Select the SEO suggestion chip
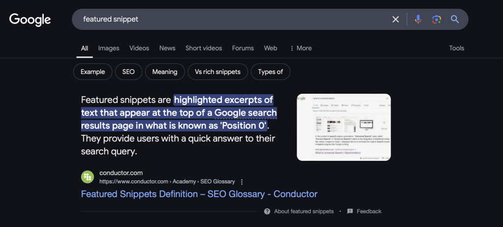The image size is (503, 227). (x=128, y=72)
